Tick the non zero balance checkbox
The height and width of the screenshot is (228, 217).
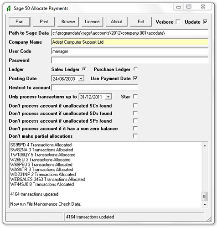(x=135, y=128)
